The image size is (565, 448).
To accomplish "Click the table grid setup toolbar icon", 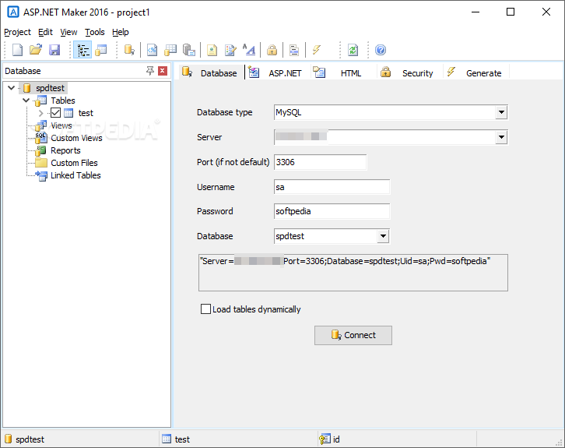I will (170, 50).
